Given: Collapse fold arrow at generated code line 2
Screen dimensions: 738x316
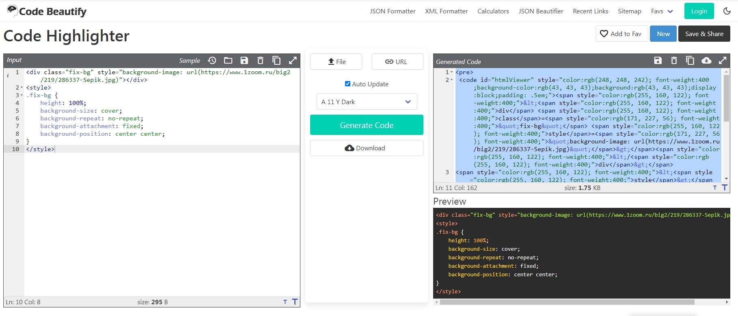Looking at the screenshot, I should [x=452, y=80].
